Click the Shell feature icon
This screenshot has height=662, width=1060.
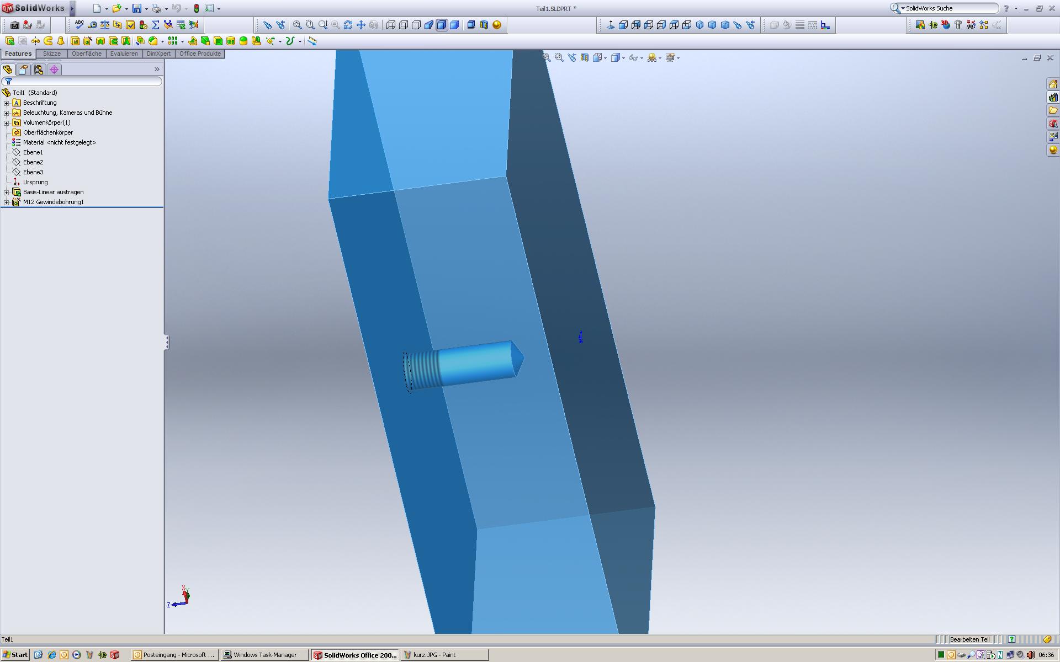218,41
